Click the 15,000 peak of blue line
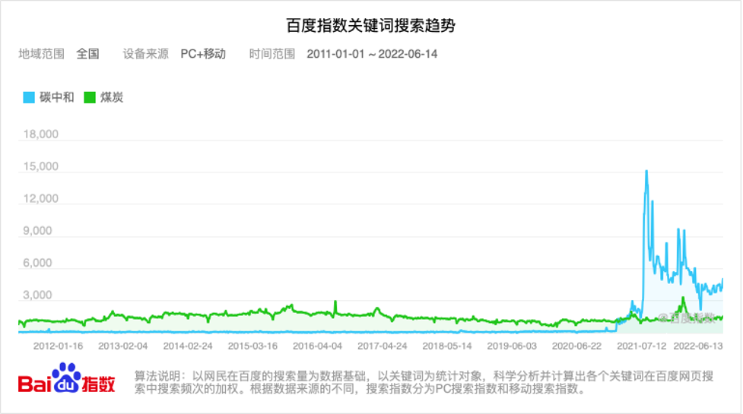This screenshot has height=414, width=743. point(646,171)
